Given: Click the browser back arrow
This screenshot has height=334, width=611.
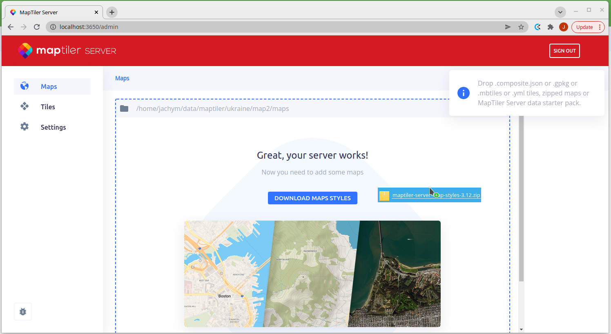Looking at the screenshot, I should 11,27.
